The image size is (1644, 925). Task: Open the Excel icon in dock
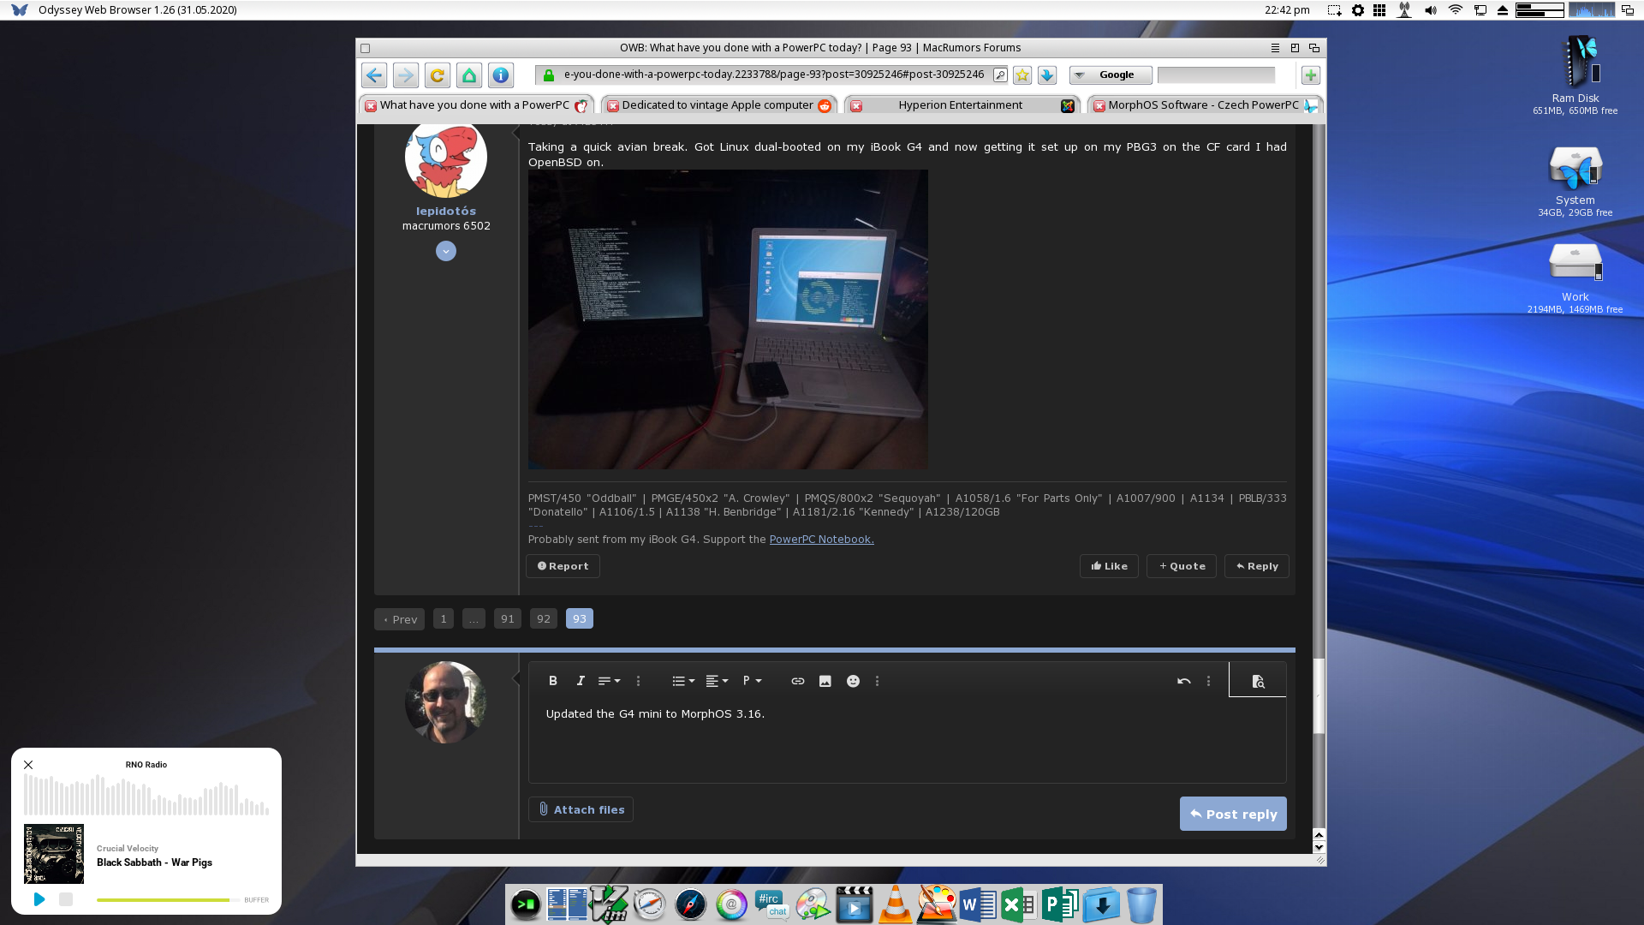click(x=1018, y=904)
